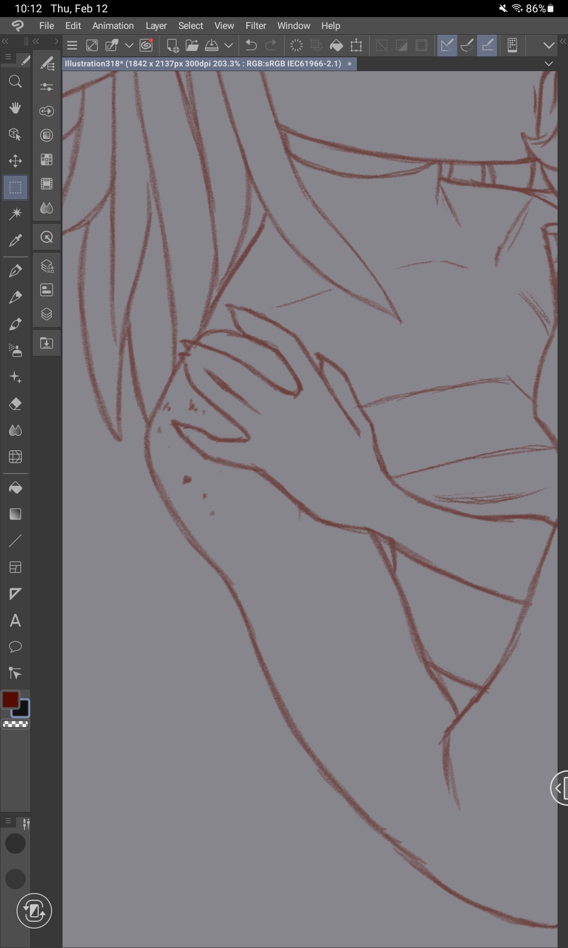Choose the Airbrush tool
The width and height of the screenshot is (568, 948).
pyautogui.click(x=15, y=351)
